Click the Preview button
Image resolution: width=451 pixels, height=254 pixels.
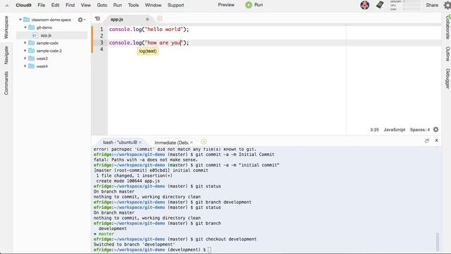click(226, 5)
